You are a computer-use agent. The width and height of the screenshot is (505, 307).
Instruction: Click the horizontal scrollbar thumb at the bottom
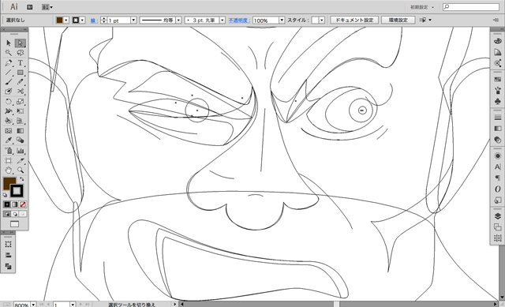coord(337,304)
